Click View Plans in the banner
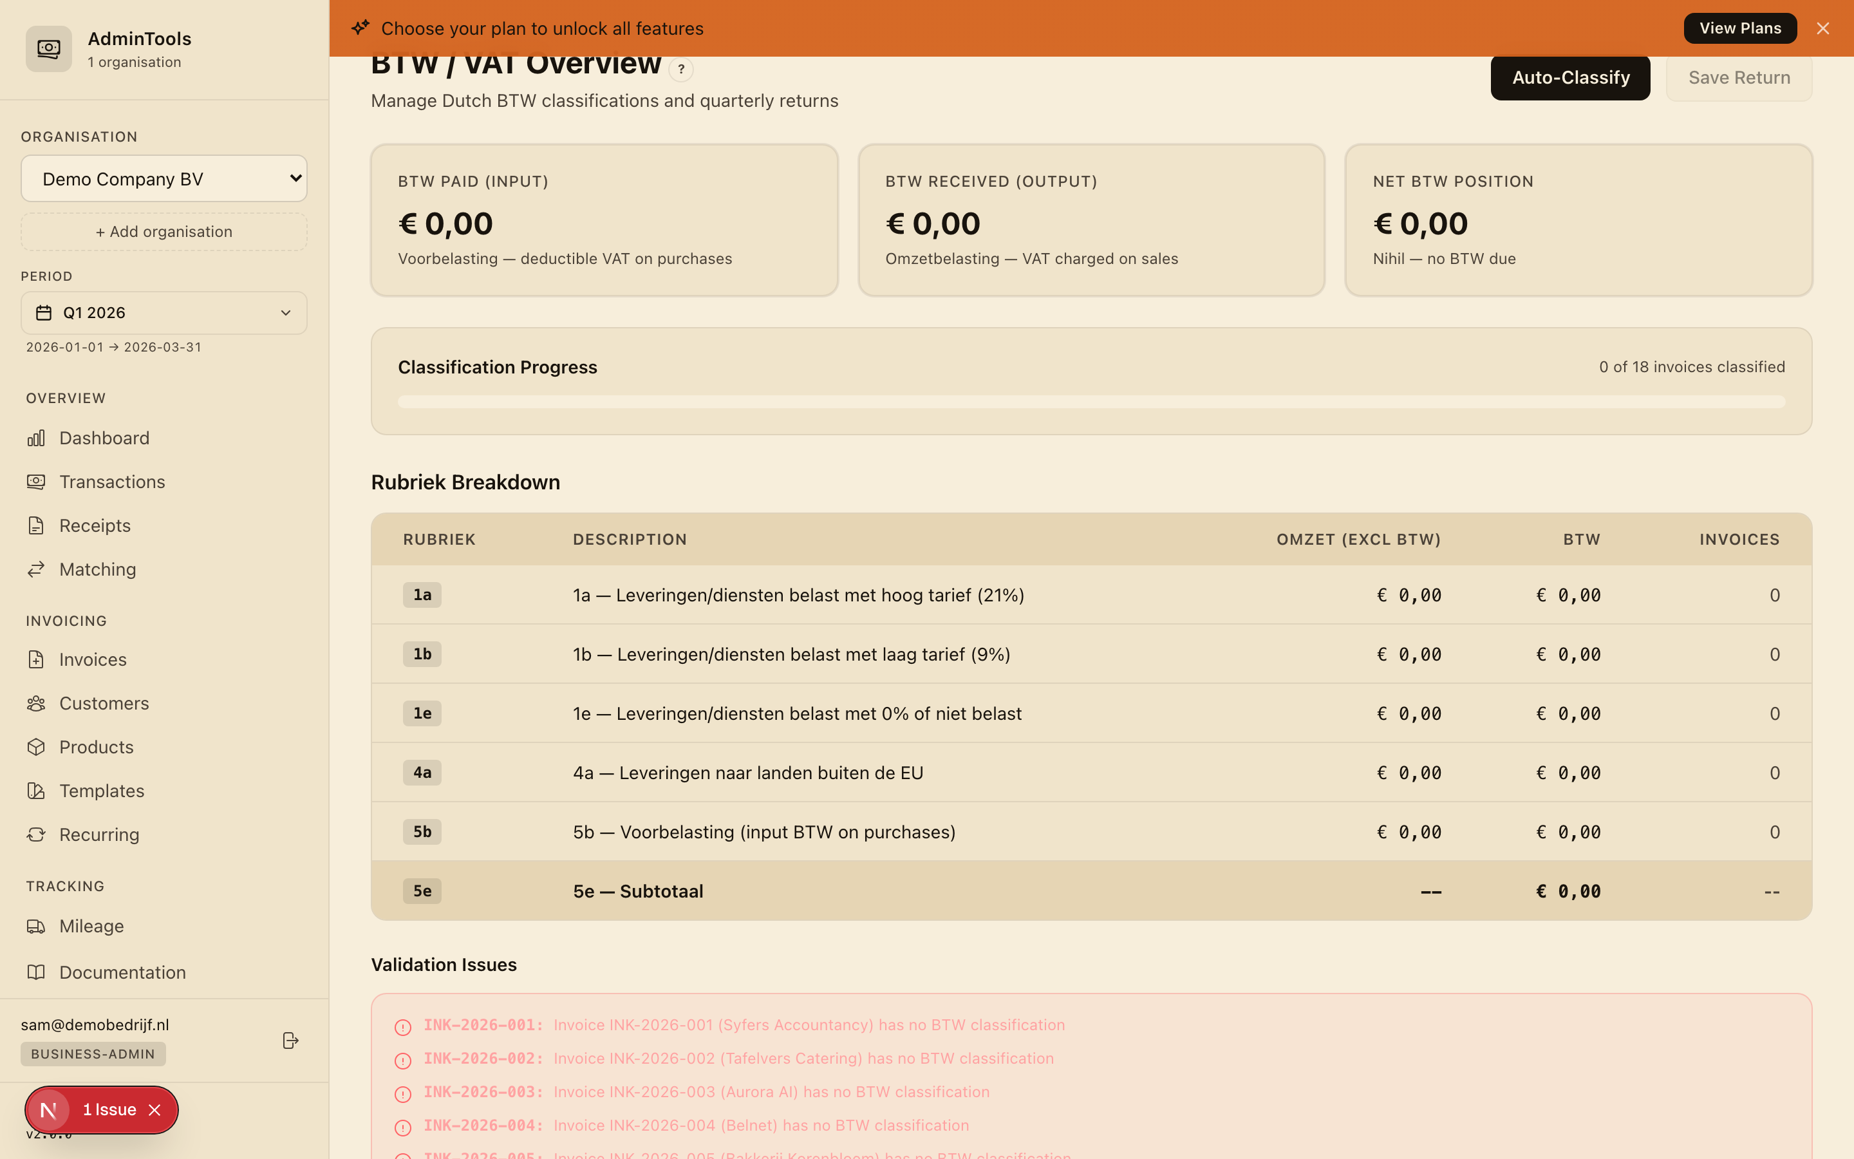 coord(1740,28)
